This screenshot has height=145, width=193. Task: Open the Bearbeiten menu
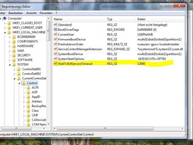click(16, 13)
